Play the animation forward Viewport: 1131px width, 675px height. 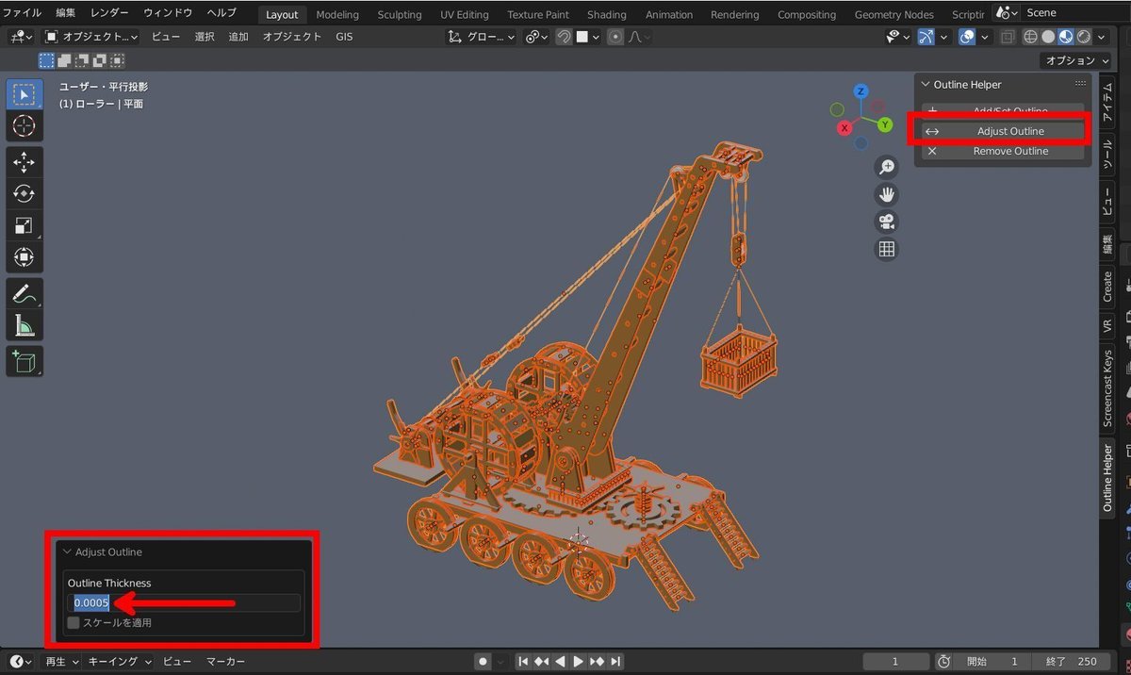(x=579, y=662)
